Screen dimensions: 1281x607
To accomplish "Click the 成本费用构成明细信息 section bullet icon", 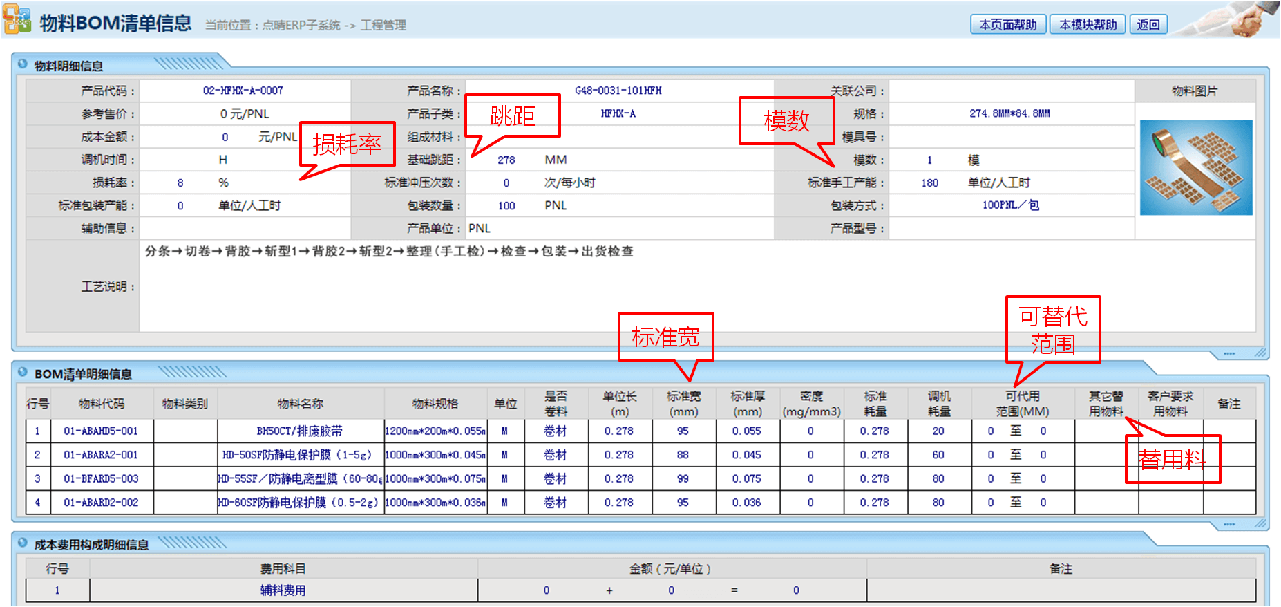I will click(23, 543).
